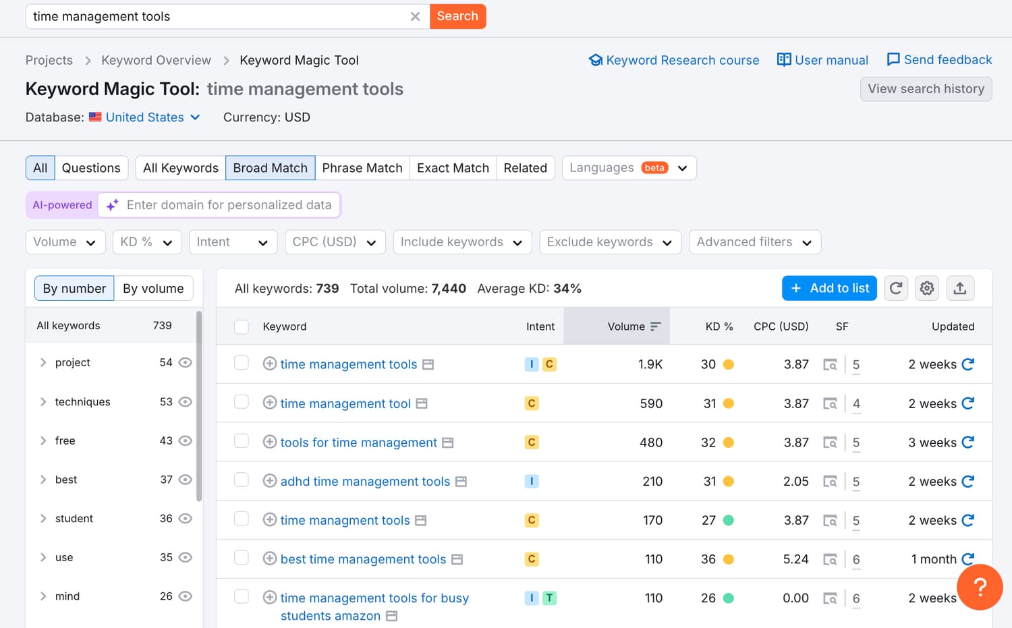Expand the 'free' keyword group
This screenshot has width=1012, height=628.
point(43,440)
